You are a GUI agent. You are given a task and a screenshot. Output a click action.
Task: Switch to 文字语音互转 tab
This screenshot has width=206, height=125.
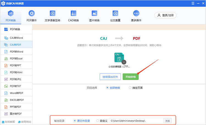point(52,16)
